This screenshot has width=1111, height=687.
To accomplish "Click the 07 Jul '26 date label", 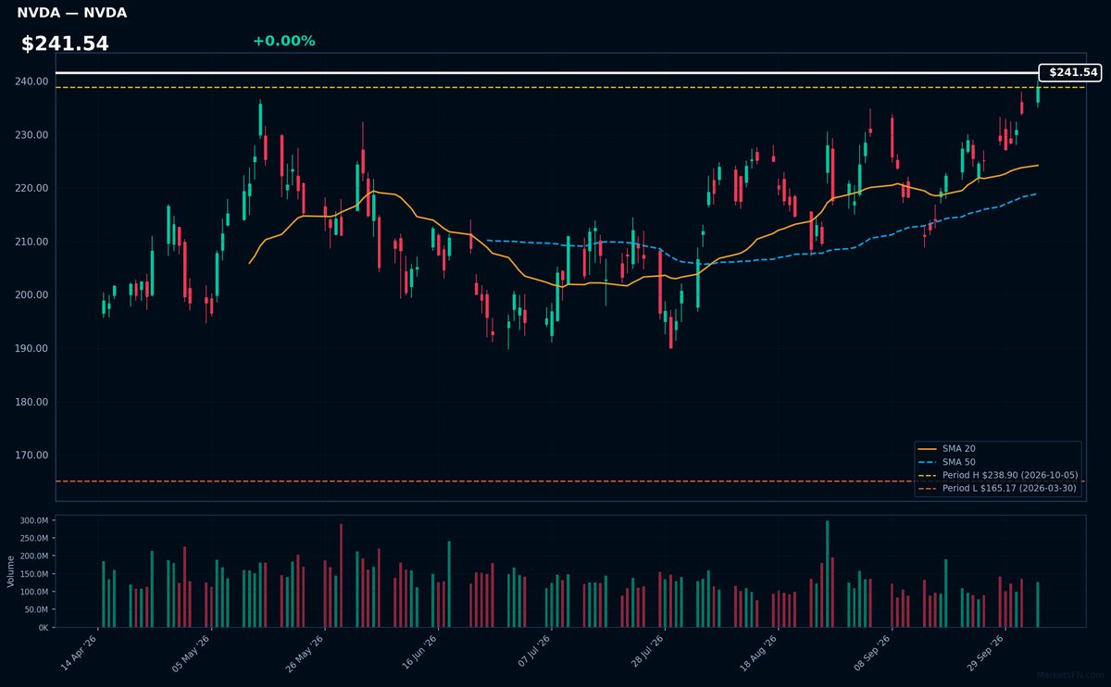I will pos(531,655).
